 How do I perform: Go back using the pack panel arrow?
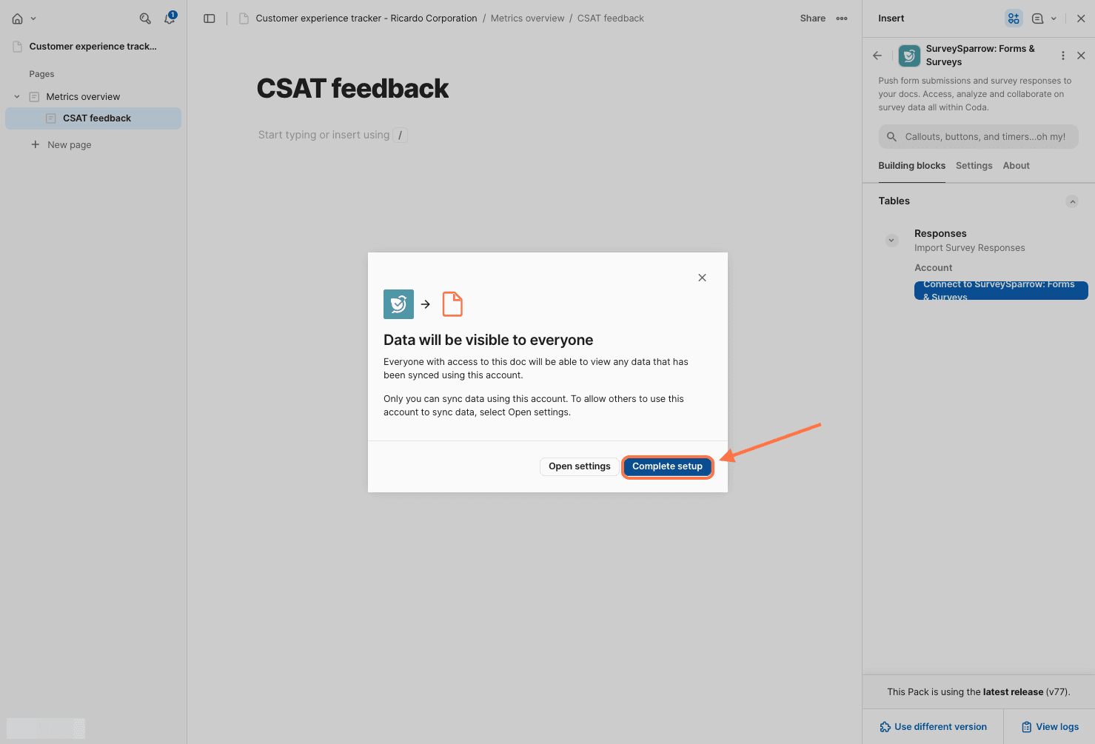coord(877,56)
